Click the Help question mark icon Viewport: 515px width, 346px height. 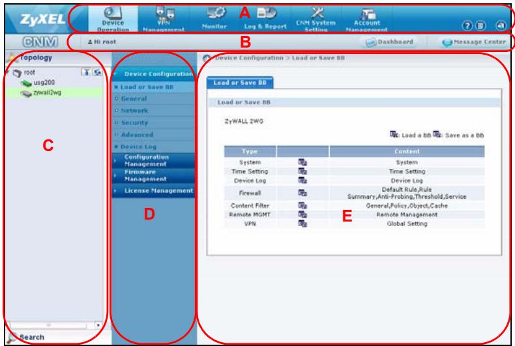coord(467,25)
